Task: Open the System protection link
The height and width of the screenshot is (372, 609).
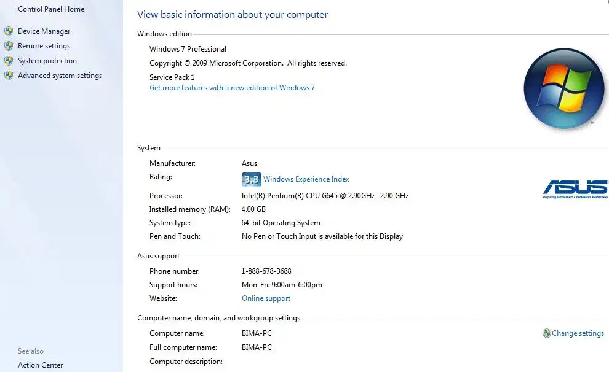Action: (47, 61)
